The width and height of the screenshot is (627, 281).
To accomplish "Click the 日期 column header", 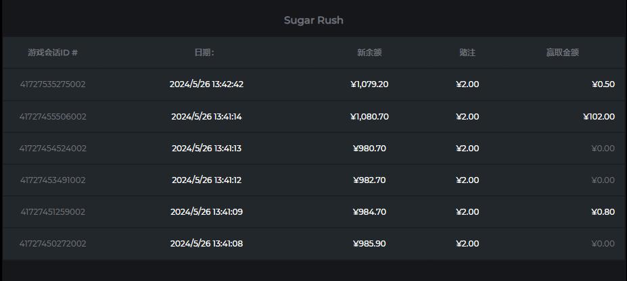I will click(x=204, y=53).
